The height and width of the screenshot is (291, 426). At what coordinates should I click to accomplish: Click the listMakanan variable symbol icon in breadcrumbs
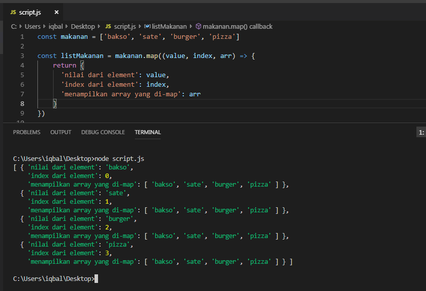[x=147, y=26]
